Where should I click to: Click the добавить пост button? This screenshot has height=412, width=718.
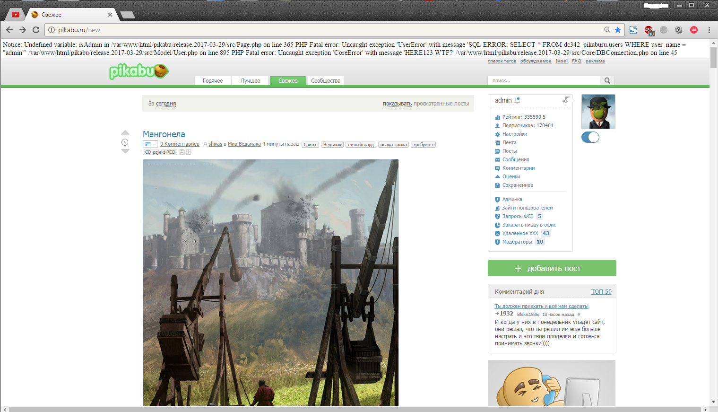click(x=552, y=268)
